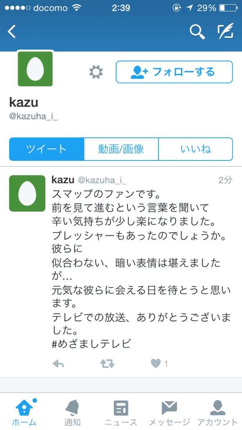Tap the tweet's small egg avatar
Image resolution: width=242 pixels, height=430 pixels.
click(x=27, y=193)
